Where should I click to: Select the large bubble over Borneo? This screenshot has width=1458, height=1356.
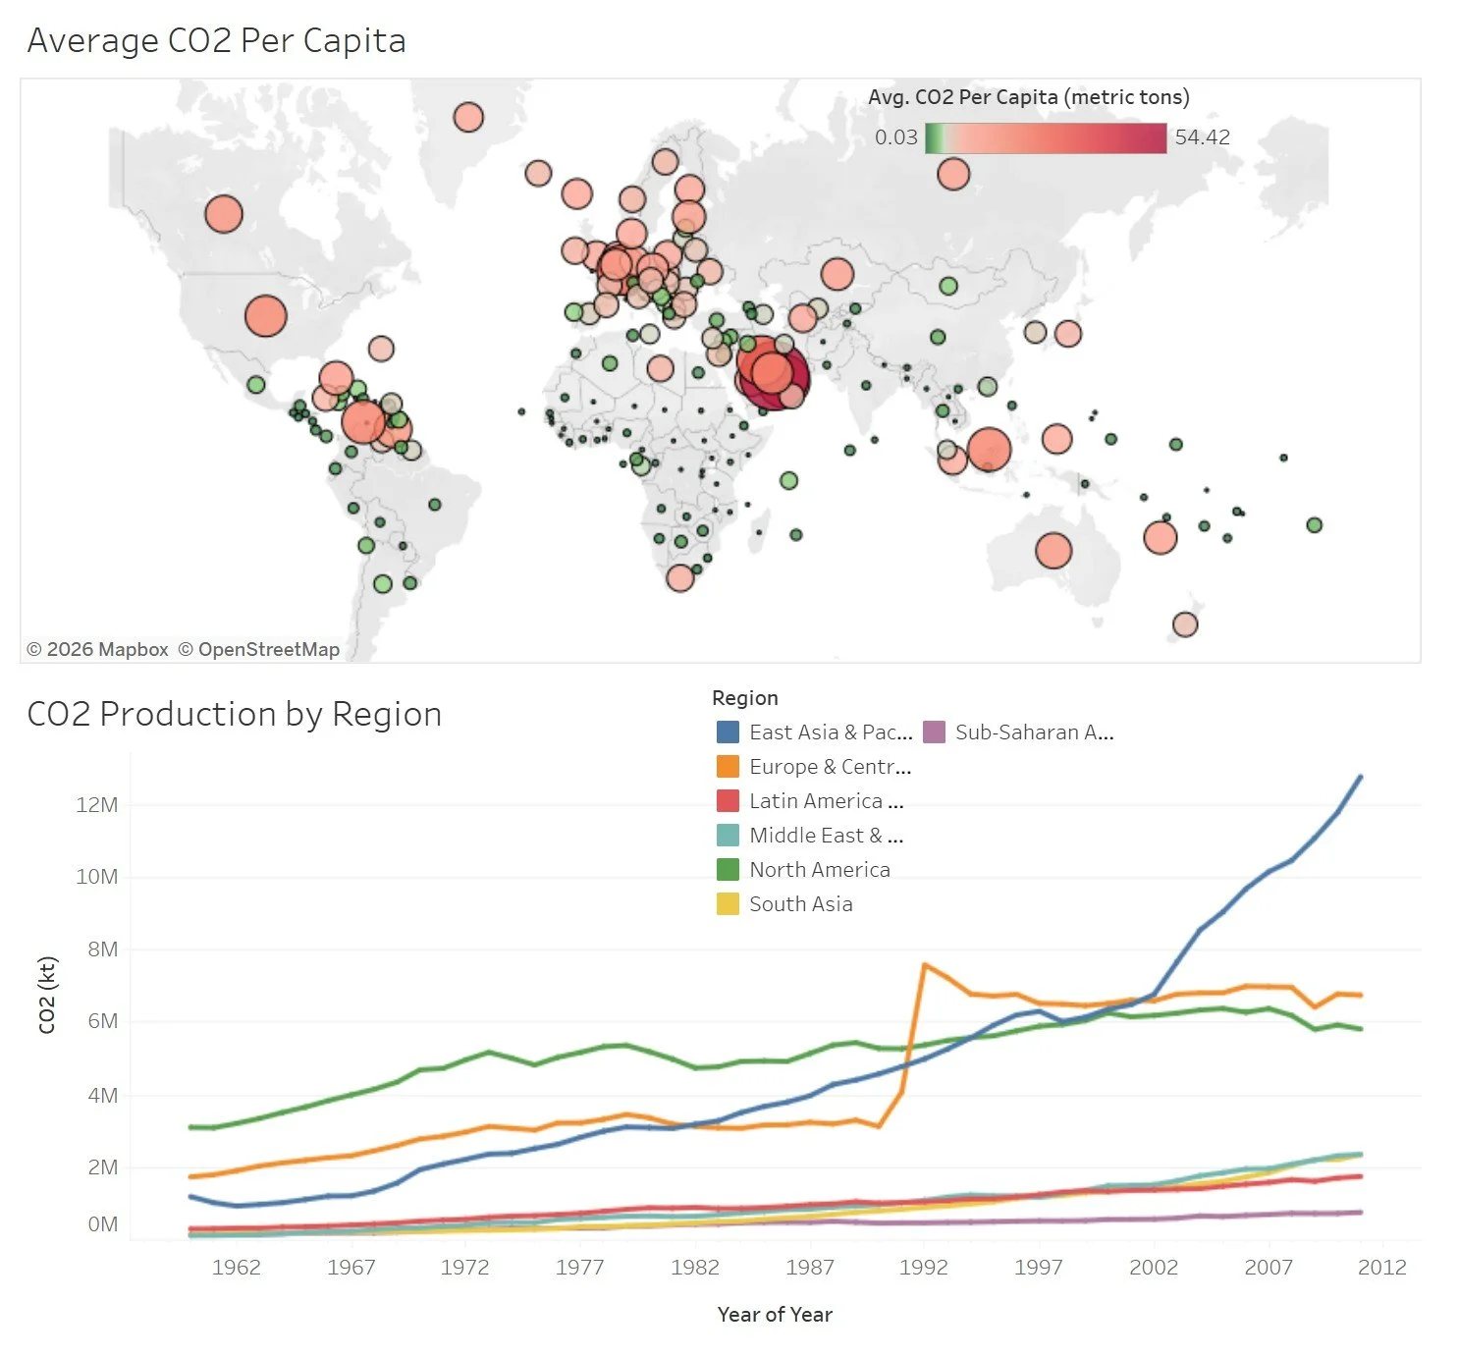(x=989, y=450)
